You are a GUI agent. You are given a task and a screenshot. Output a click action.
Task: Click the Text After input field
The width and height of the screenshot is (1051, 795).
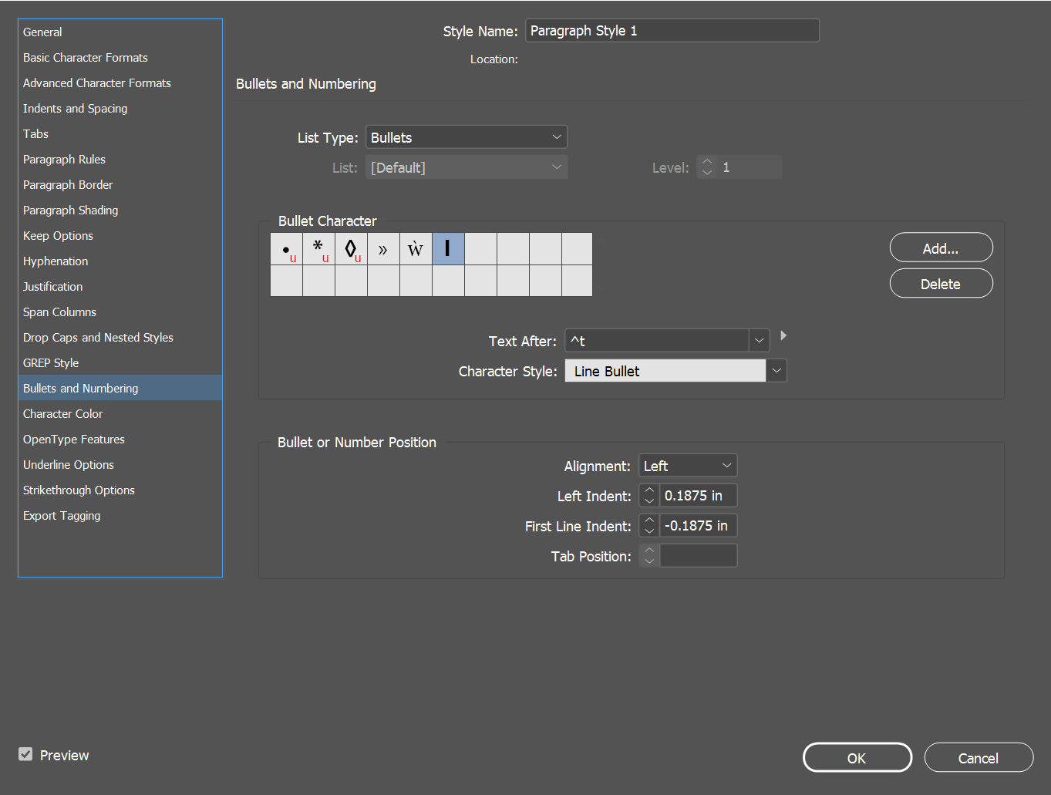coord(657,340)
